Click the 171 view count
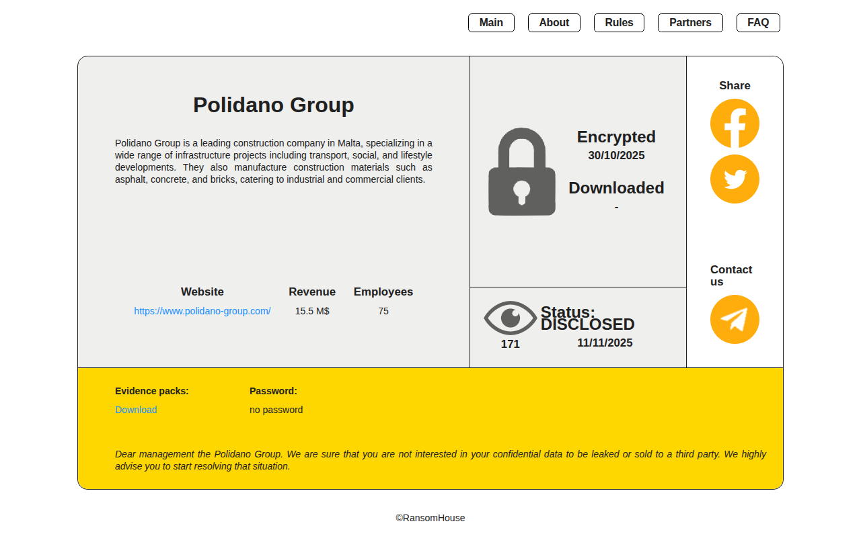Image resolution: width=861 pixels, height=536 pixels. (x=511, y=344)
